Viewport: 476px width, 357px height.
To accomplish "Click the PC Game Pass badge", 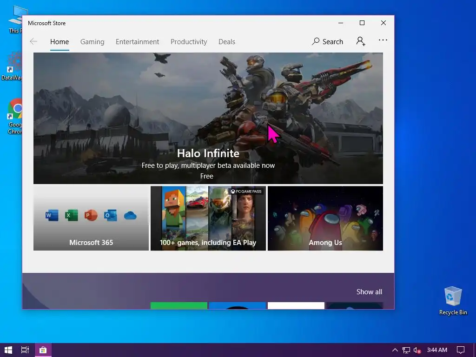I will 246,192.
